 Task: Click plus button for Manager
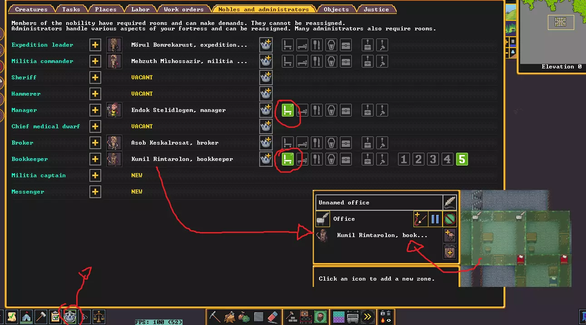95,110
